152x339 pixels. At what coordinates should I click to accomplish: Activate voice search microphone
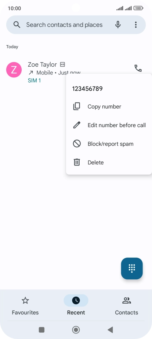click(118, 25)
